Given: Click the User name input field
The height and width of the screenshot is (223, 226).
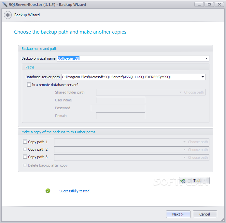Looking at the screenshot, I should click(x=120, y=100).
